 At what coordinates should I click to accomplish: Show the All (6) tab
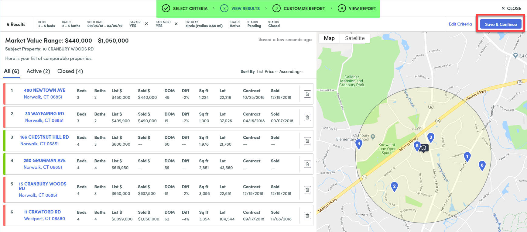click(x=12, y=71)
